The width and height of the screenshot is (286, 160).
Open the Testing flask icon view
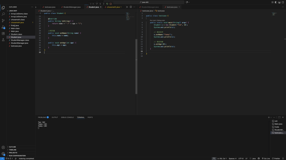click(3, 40)
